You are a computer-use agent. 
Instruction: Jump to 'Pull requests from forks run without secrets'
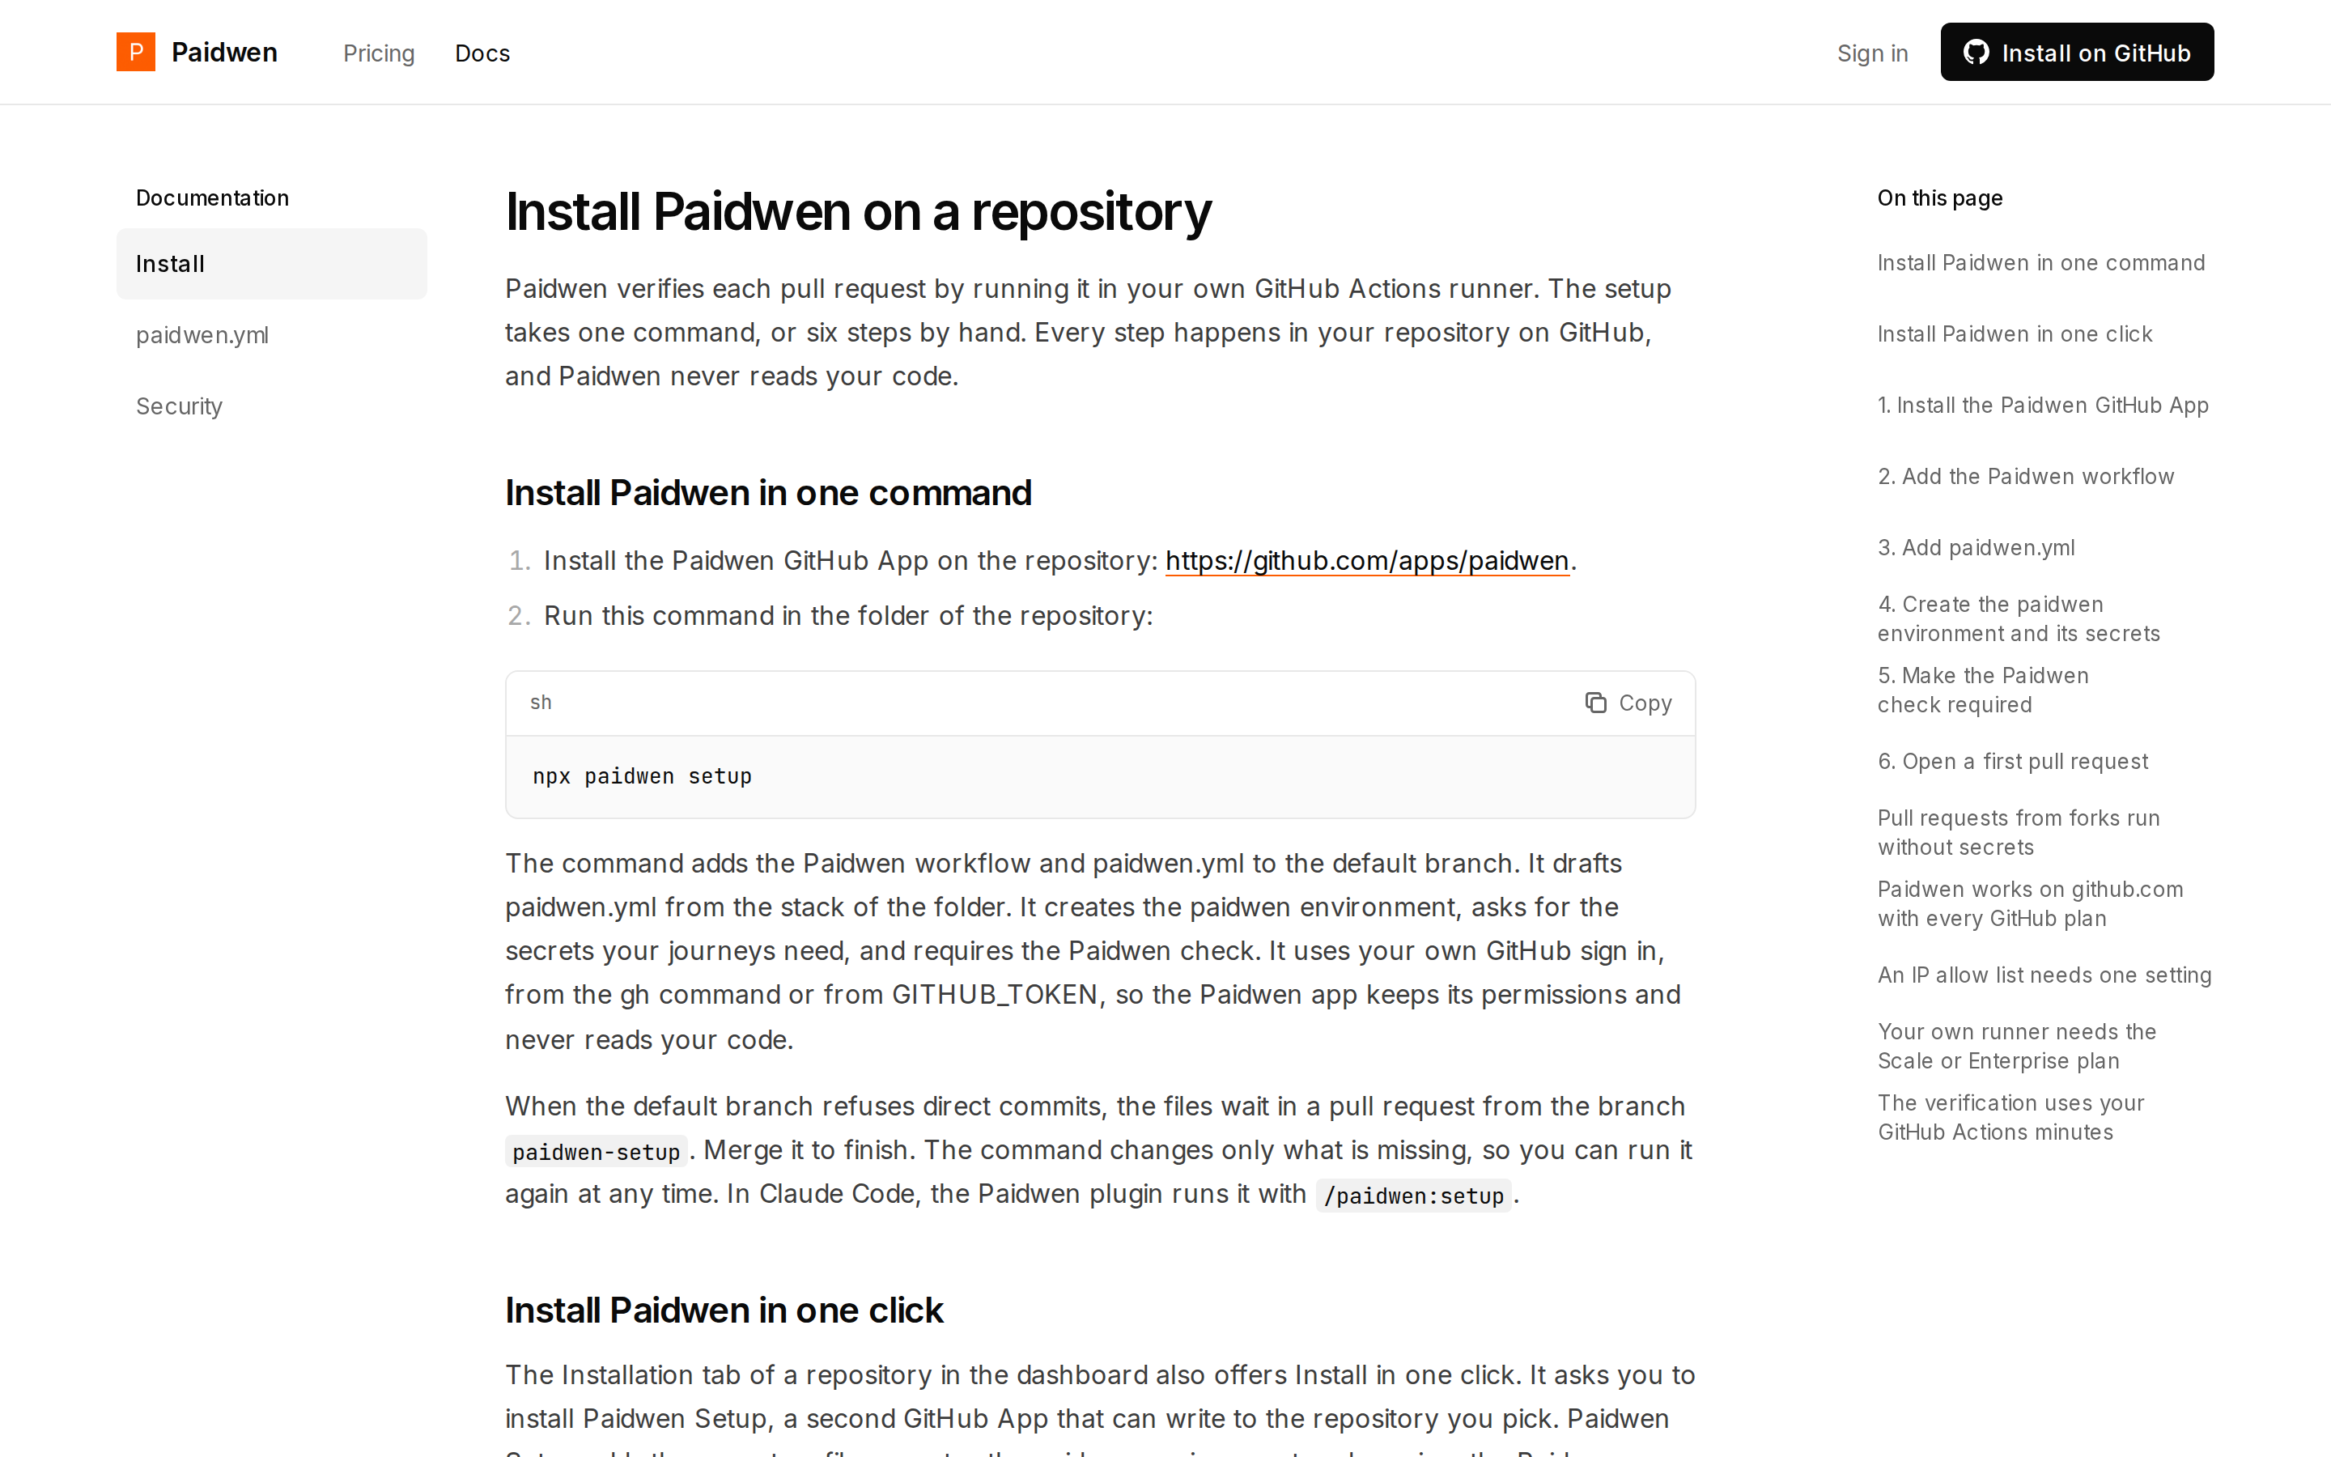coord(2018,833)
